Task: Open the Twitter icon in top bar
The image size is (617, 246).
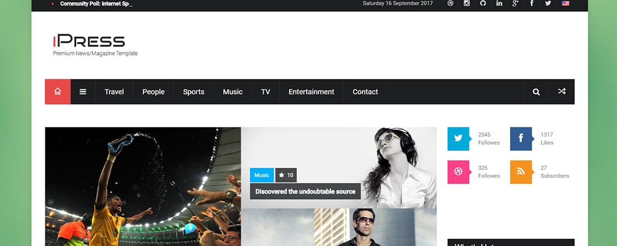Action: click(x=548, y=3)
